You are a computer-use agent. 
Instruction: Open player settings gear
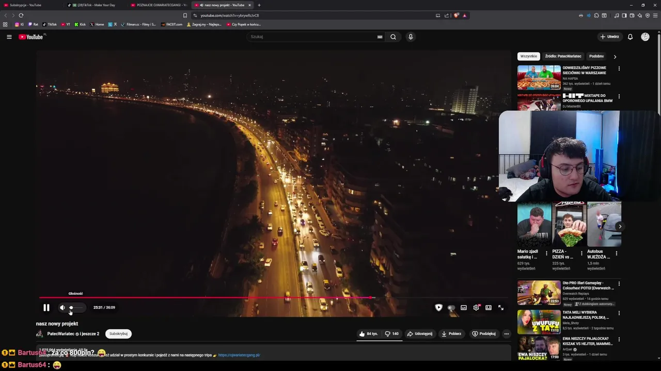click(476, 308)
